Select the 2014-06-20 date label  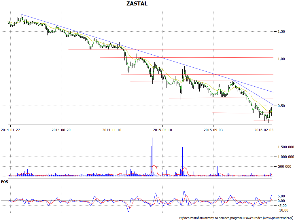61,130
